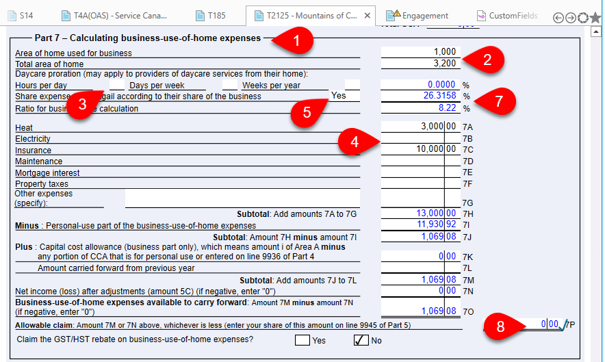
Task: Click the 11,930.92 personal-use amount 7I
Action: coord(436,224)
